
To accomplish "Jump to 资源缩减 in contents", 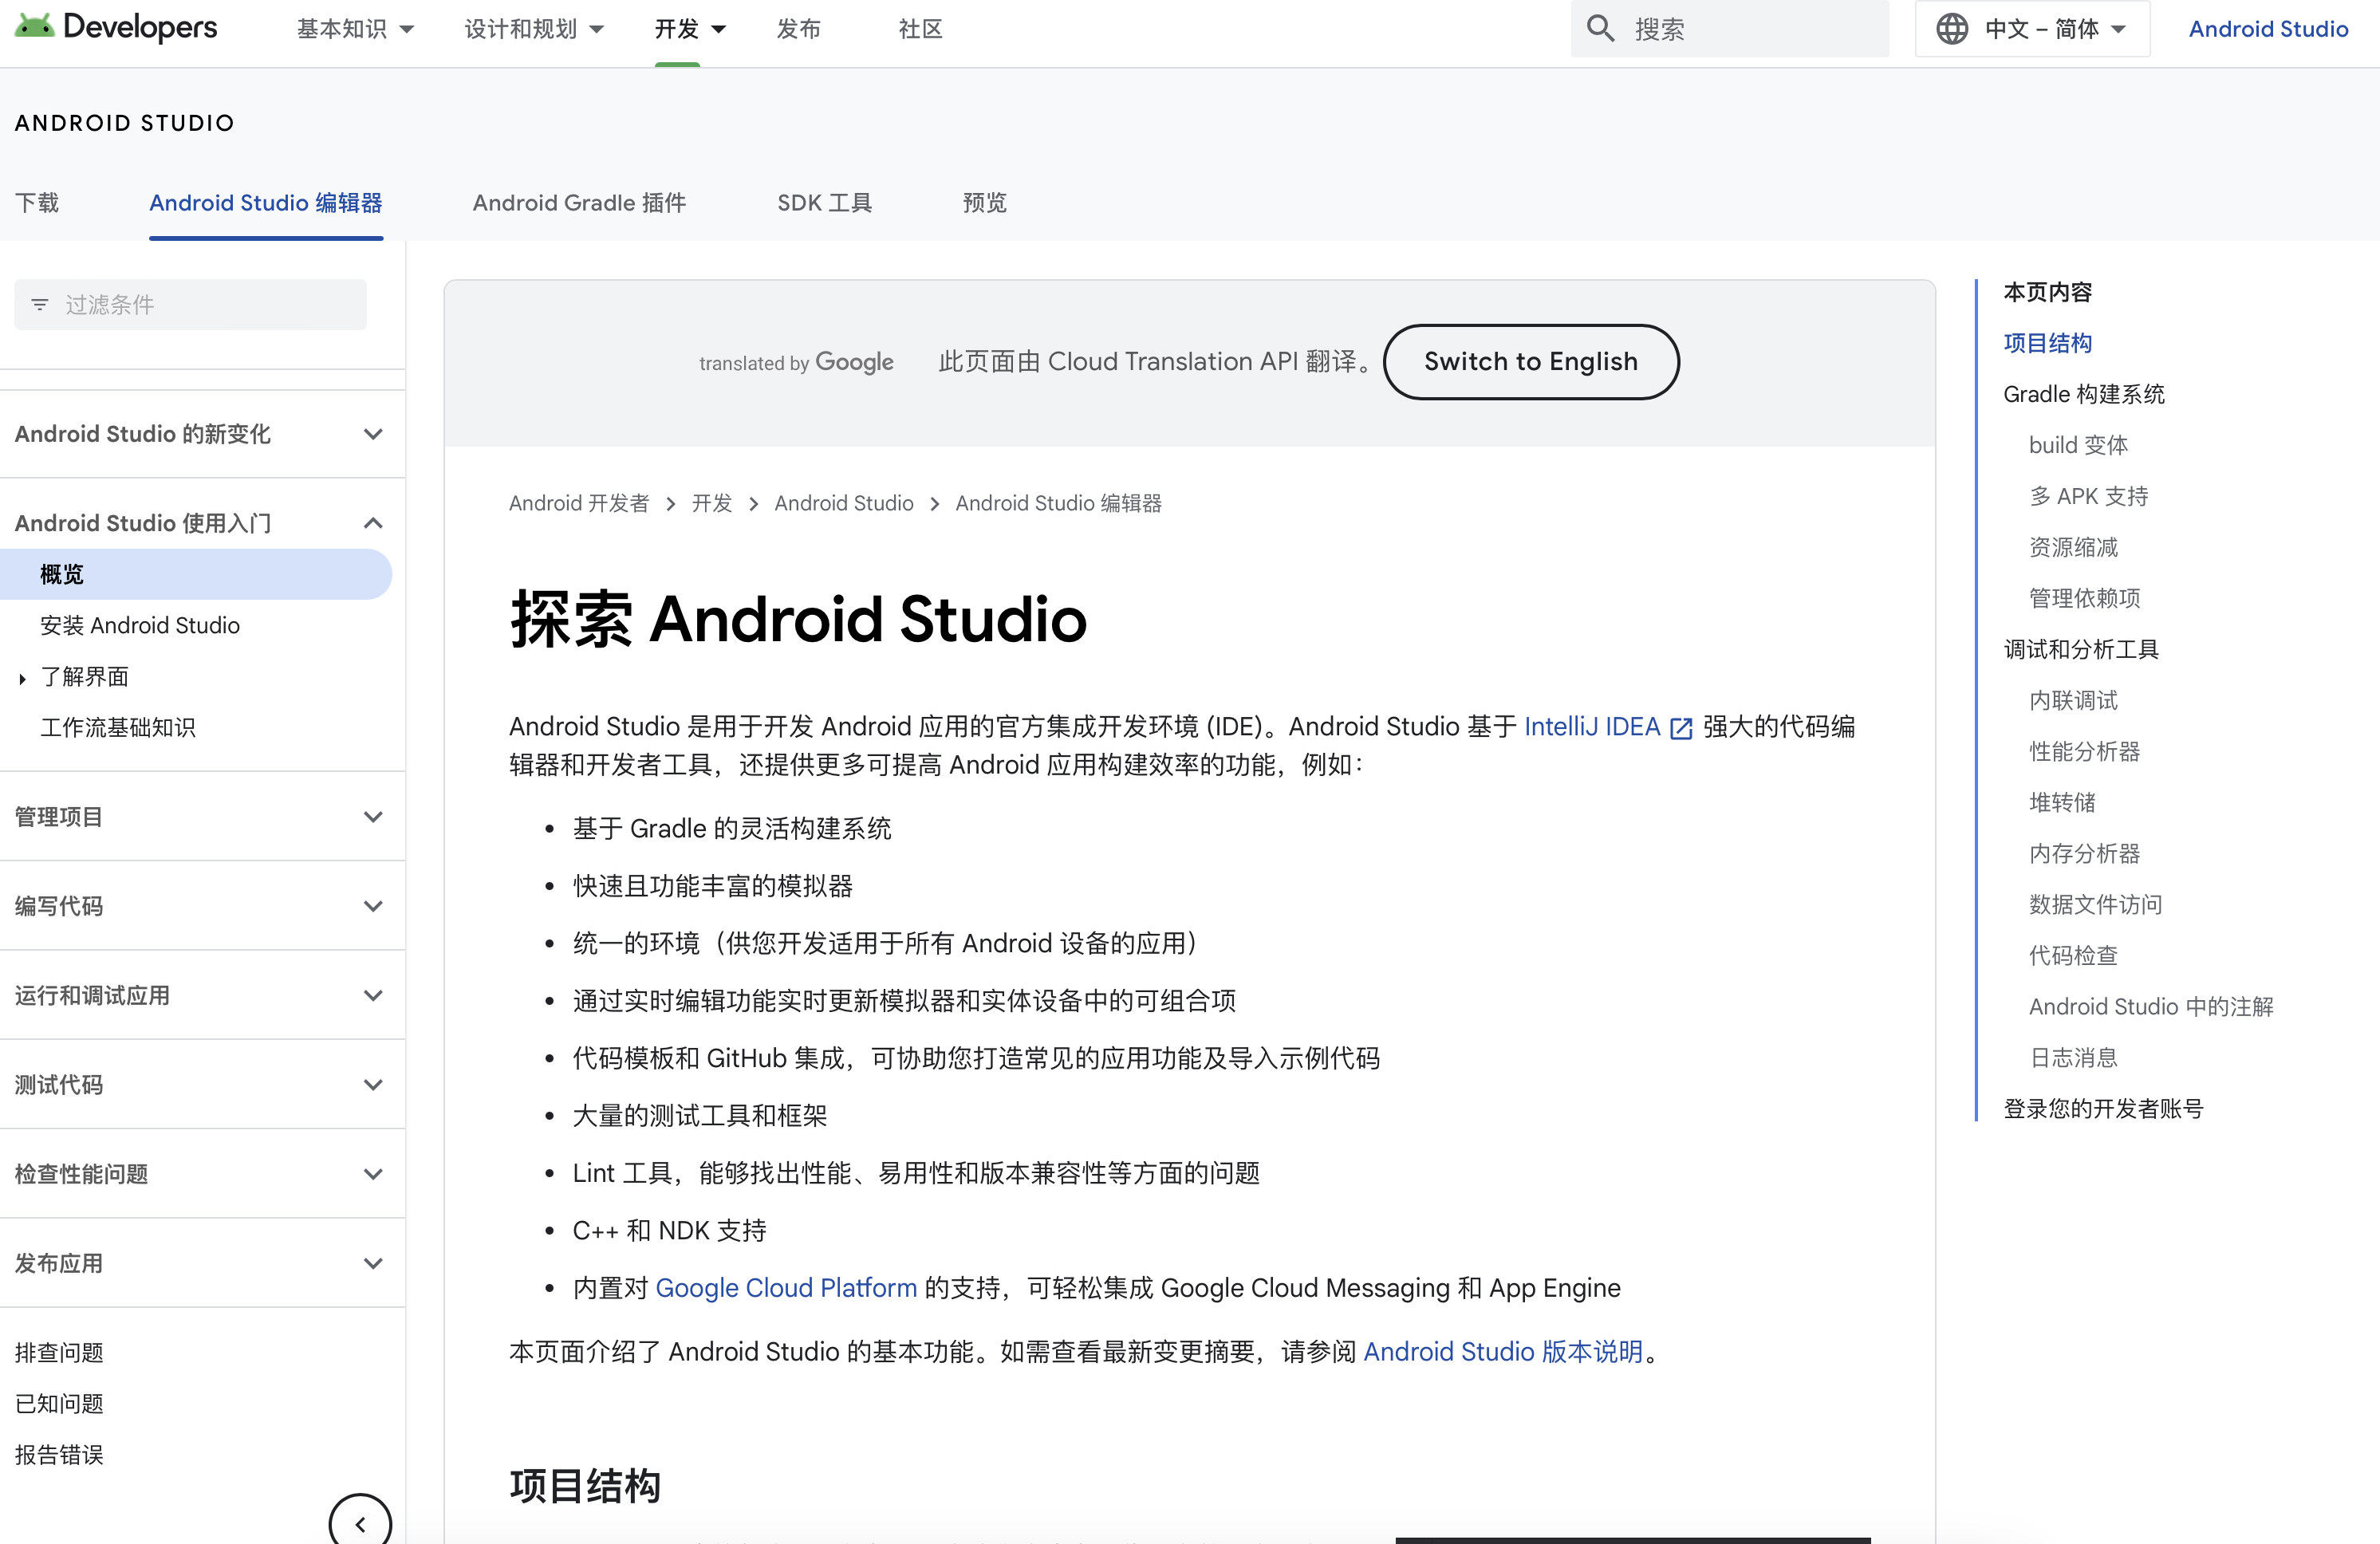I will [x=2073, y=547].
